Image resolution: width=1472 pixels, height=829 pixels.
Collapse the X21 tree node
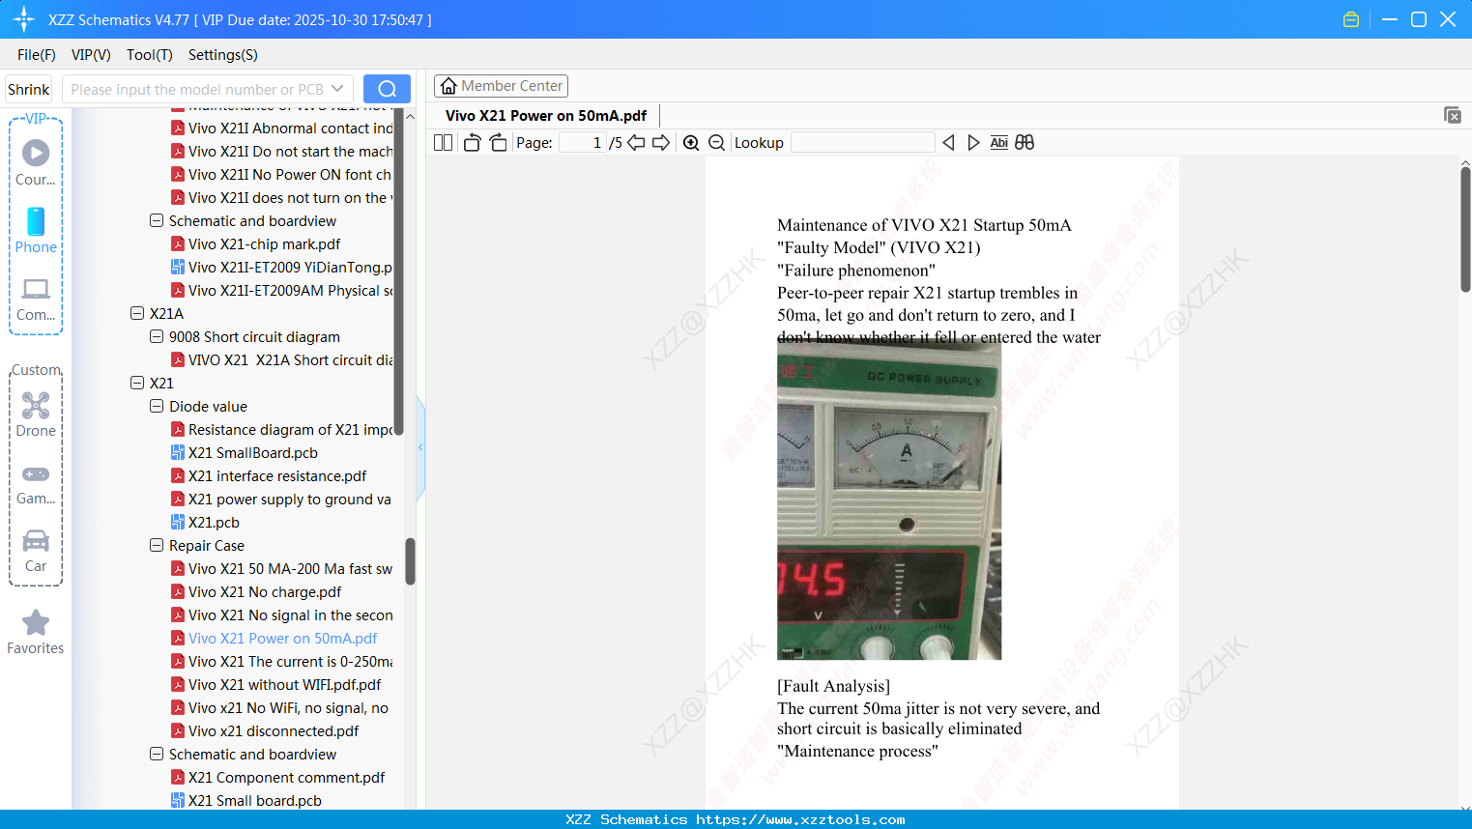[x=137, y=383]
